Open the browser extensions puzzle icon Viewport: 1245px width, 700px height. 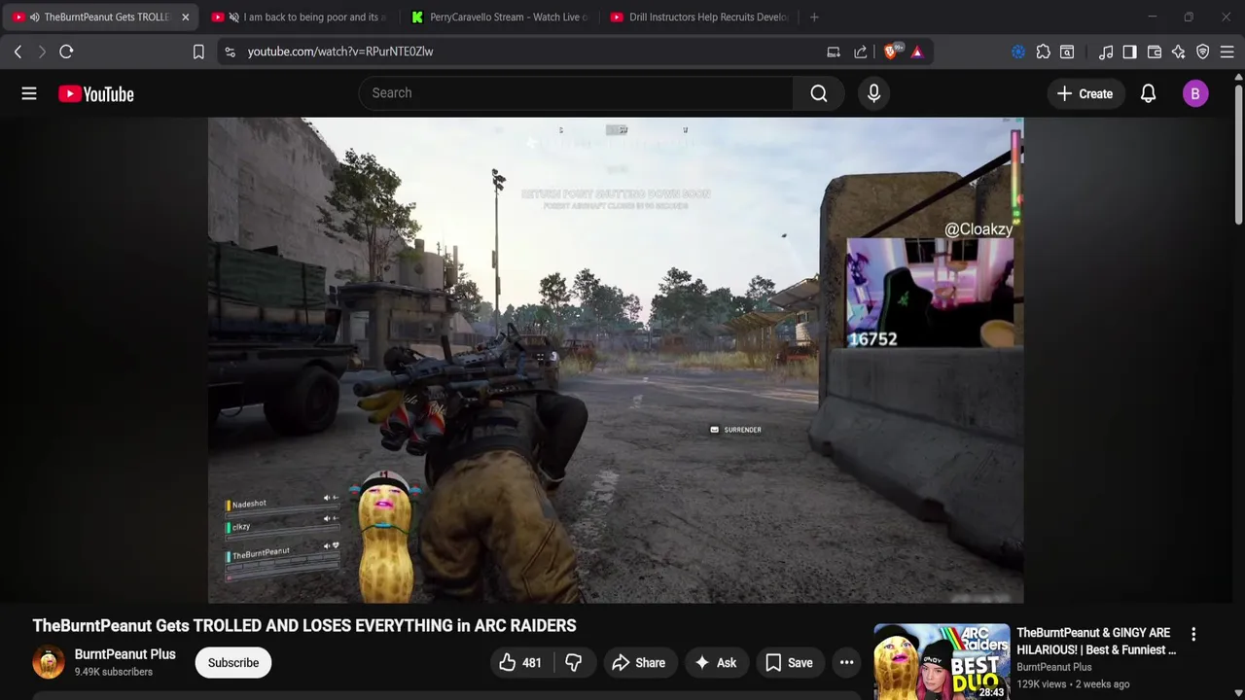(1043, 52)
